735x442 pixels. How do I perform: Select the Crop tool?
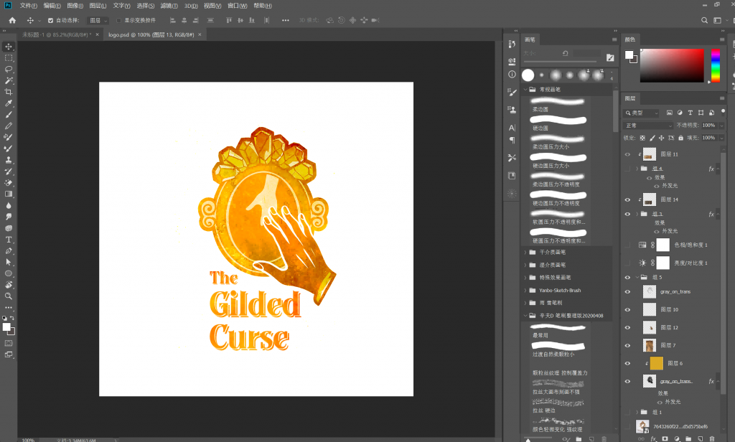[x=9, y=92]
